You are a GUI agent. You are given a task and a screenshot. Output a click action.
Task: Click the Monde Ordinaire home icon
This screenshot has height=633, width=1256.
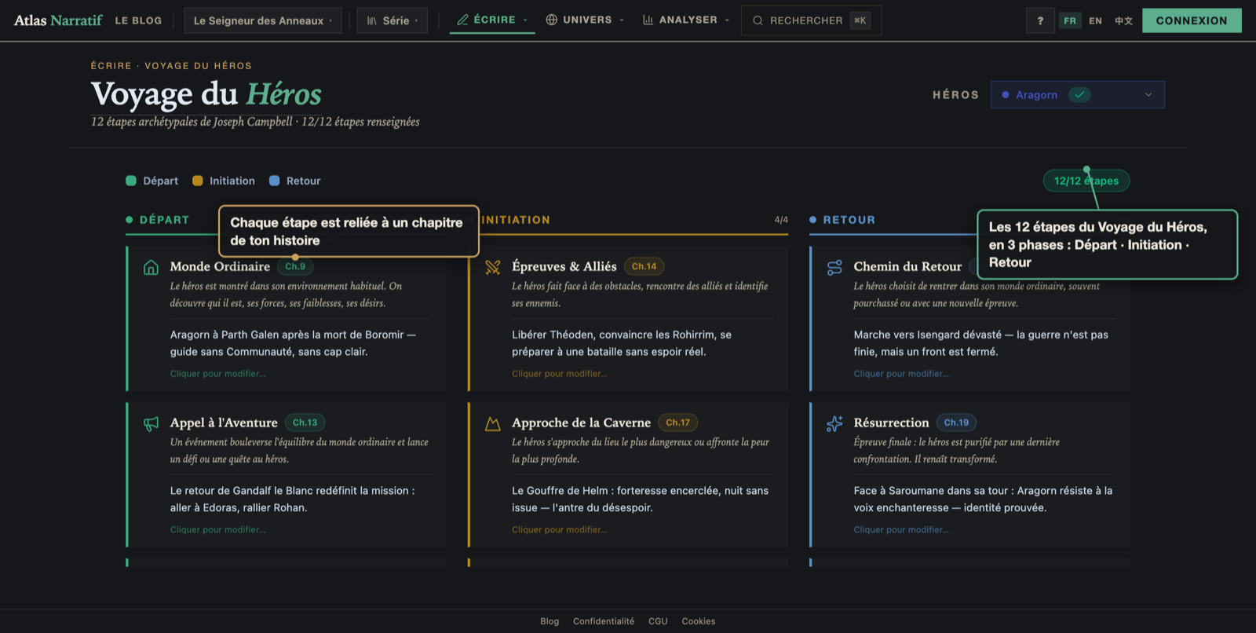[x=151, y=267]
